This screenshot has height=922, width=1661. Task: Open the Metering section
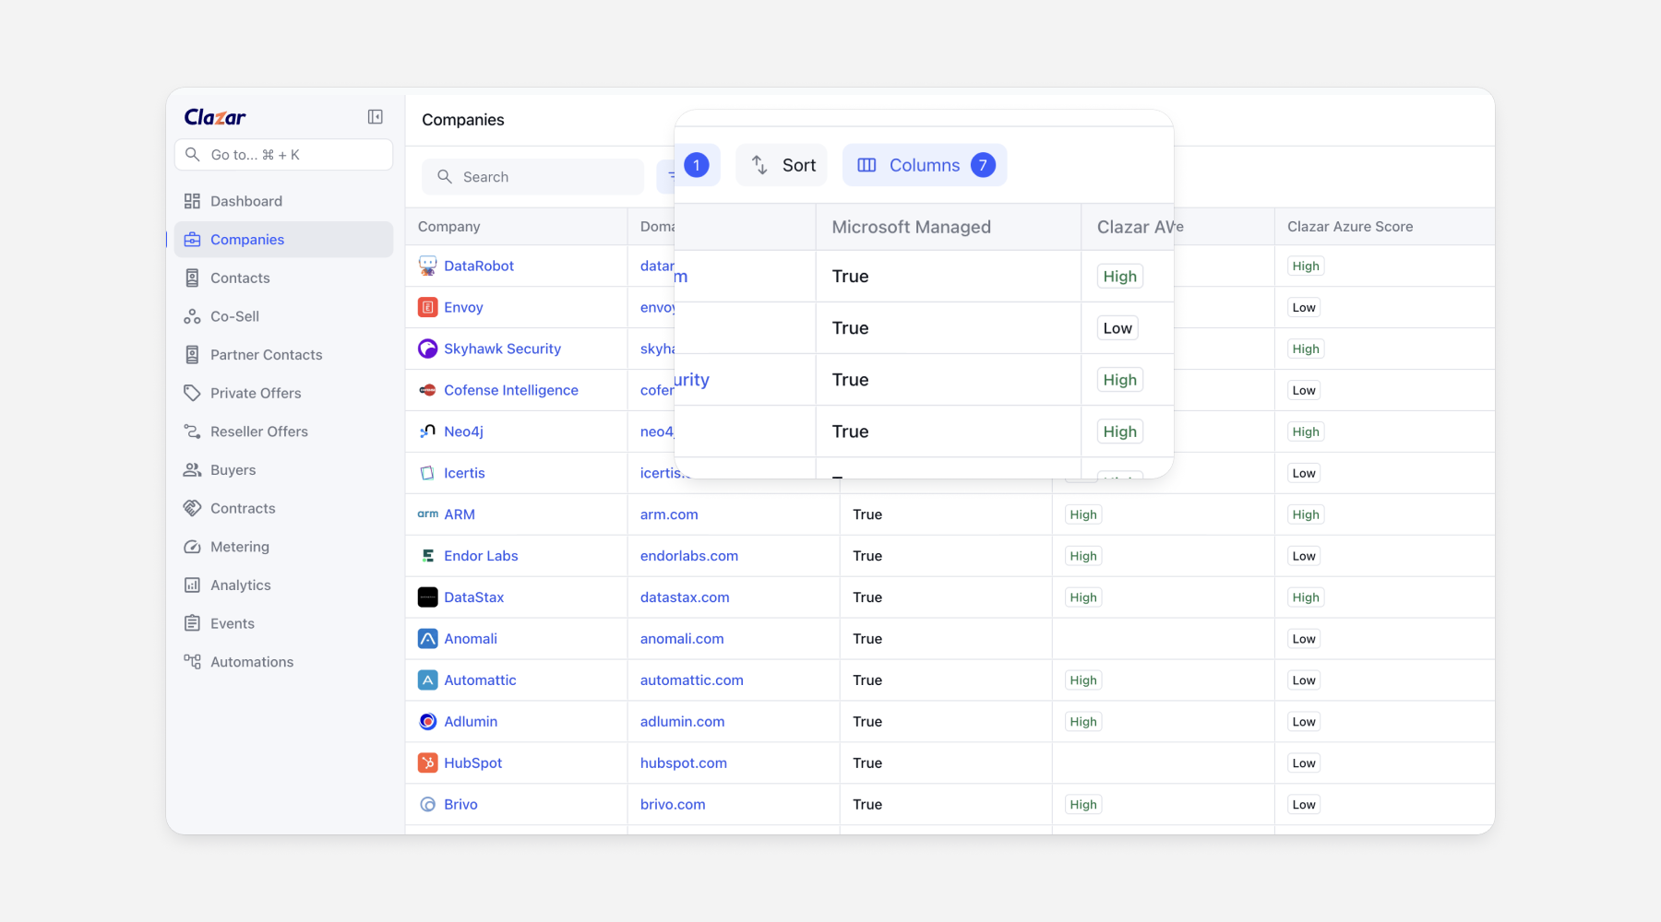283,547
